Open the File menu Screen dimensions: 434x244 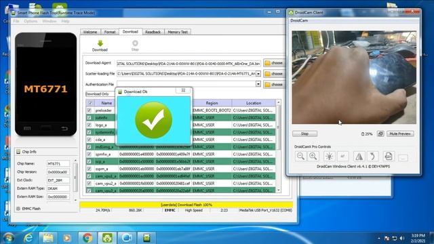16,21
